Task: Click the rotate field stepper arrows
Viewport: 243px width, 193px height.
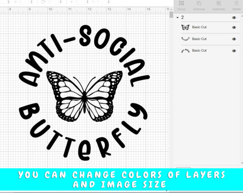Action: pyautogui.click(x=60, y=2)
